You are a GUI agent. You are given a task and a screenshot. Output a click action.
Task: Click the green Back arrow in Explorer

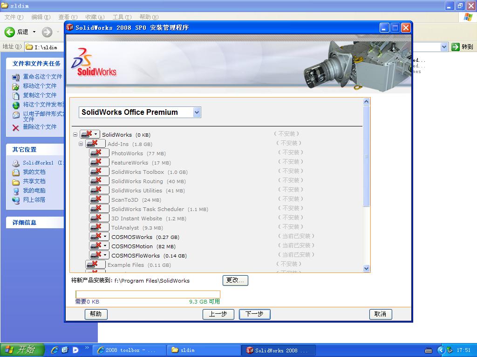9,32
